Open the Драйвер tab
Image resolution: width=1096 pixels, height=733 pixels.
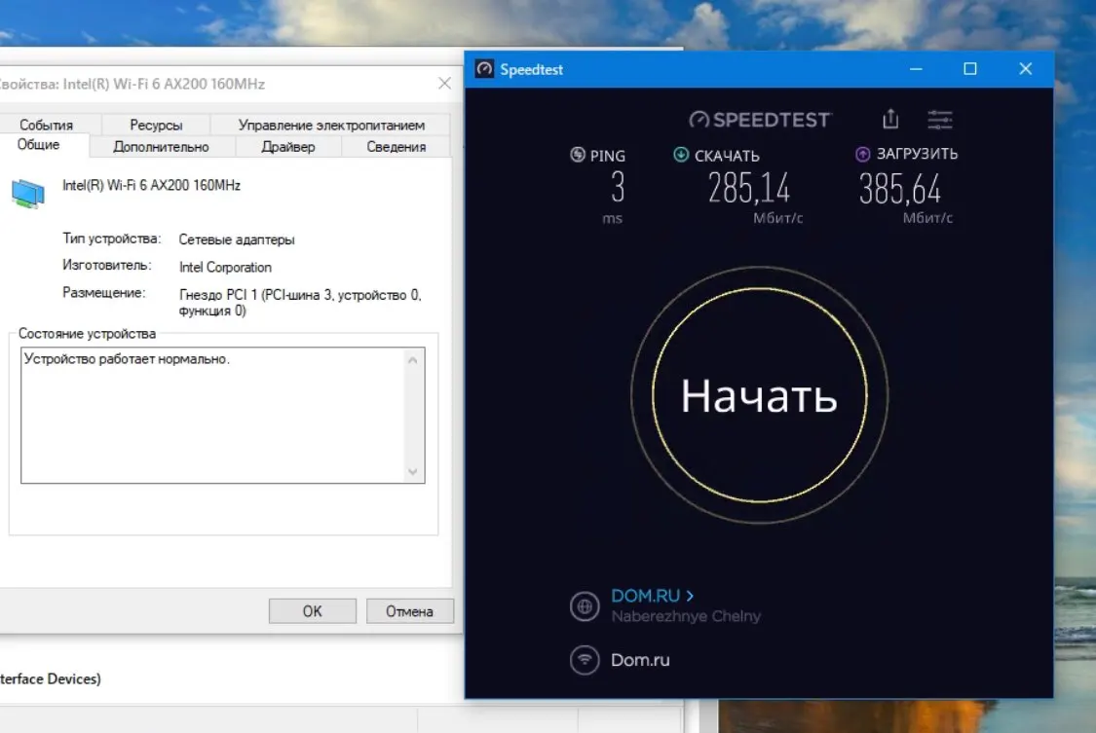click(x=288, y=147)
